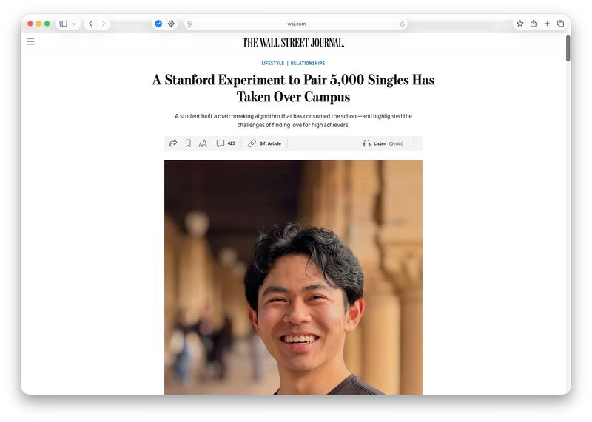Viewport: 592px width, 422px height.
Task: Expand sidebar tab group dropdown arrow
Action: pos(74,24)
